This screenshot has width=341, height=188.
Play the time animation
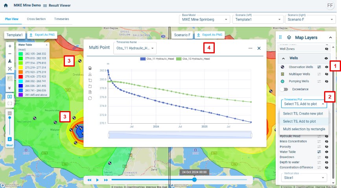[98, 180]
